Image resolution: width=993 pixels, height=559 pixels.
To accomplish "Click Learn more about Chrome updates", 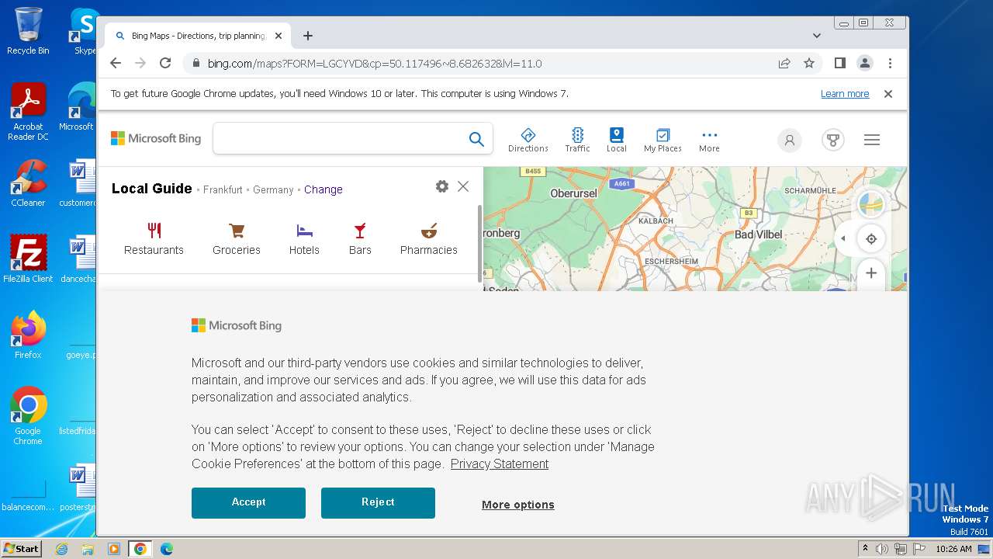I will 845,94.
